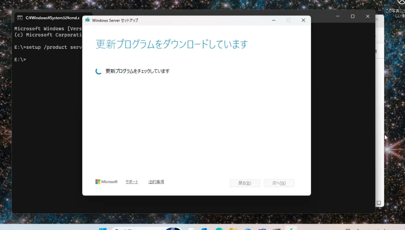
Task: Maximize the Command Prompt window
Action: coord(352,16)
